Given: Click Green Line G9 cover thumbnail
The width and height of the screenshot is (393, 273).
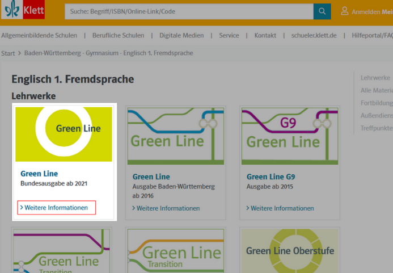Looking at the screenshot, I should coord(290,136).
